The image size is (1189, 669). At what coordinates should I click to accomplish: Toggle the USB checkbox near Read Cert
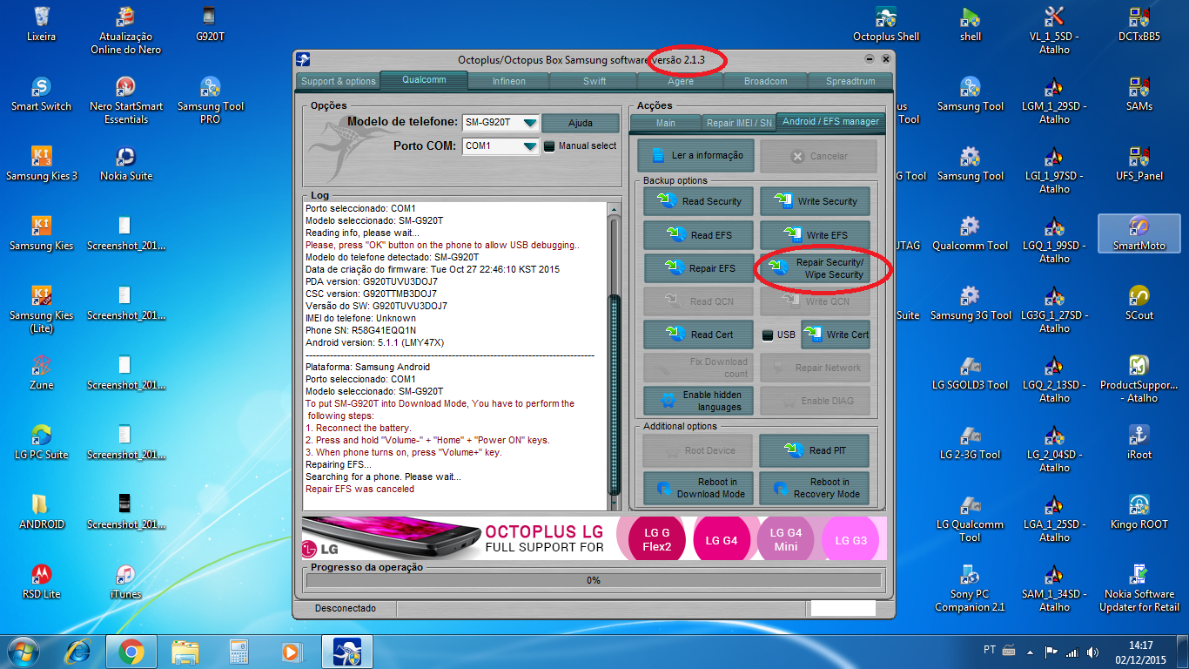pyautogui.click(x=767, y=334)
